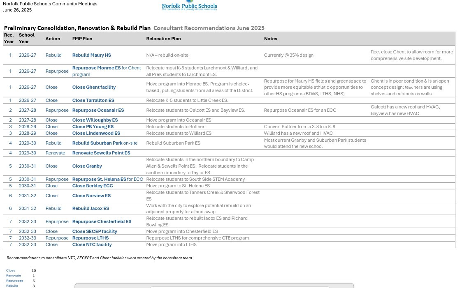Select the 'Close Berkley ECC' cell
Image resolution: width=462 pixels, height=288 pixels.
pos(93,186)
